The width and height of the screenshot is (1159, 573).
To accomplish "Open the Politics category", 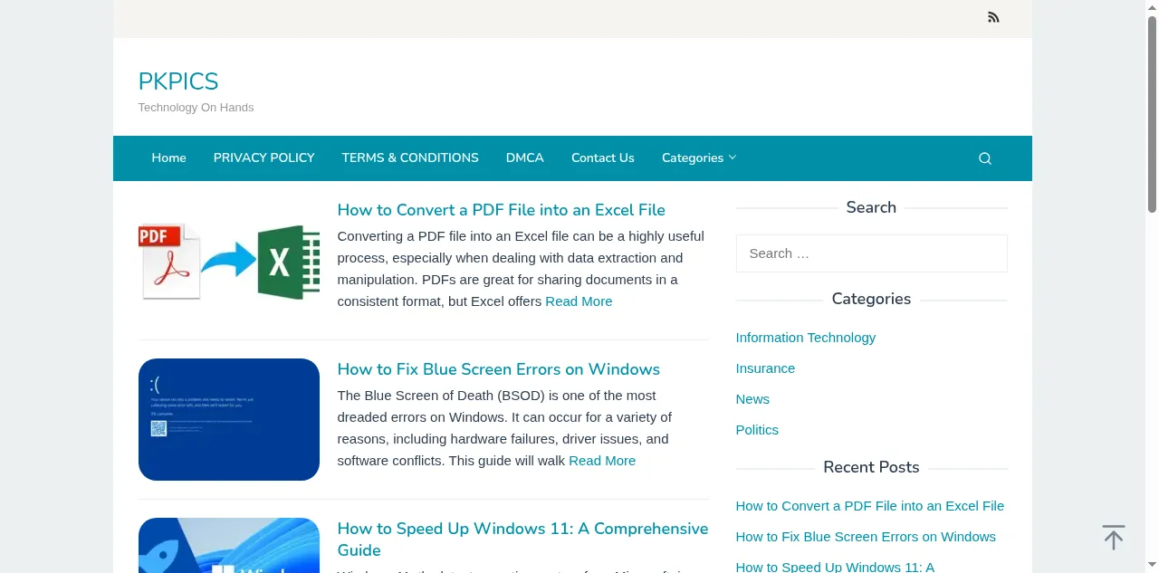I will [x=757, y=430].
